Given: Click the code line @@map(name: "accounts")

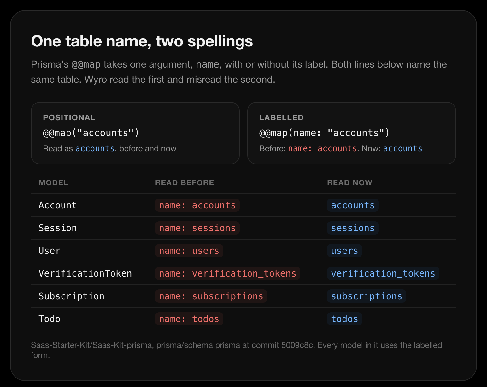Looking at the screenshot, I should point(325,133).
